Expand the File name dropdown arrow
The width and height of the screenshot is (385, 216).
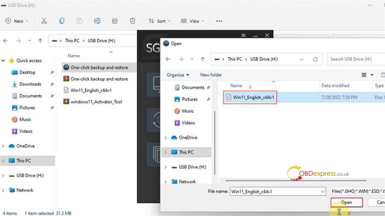click(323, 192)
